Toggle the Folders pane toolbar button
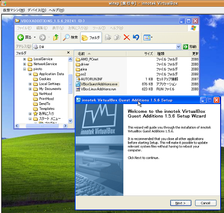This screenshot has height=213, width=224. click(91, 37)
